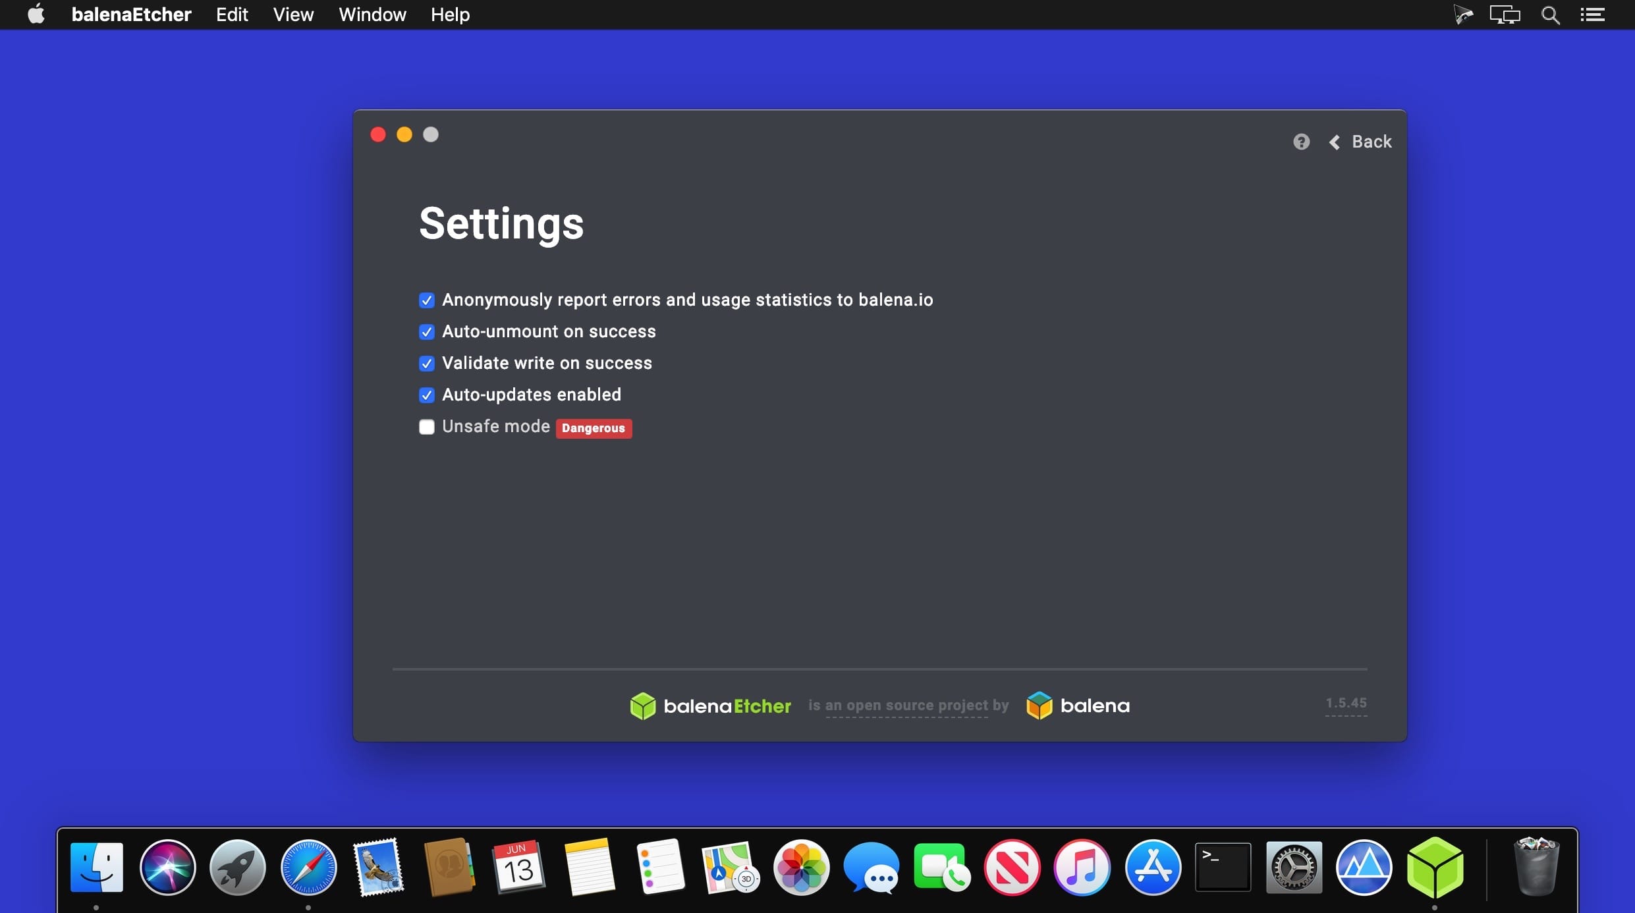
Task: Open Notification Center list icon
Action: pyautogui.click(x=1592, y=14)
